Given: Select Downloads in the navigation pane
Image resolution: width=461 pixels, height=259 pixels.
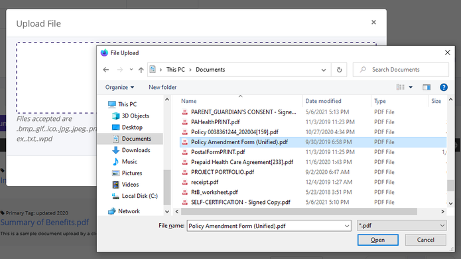Looking at the screenshot, I should click(x=131, y=150).
